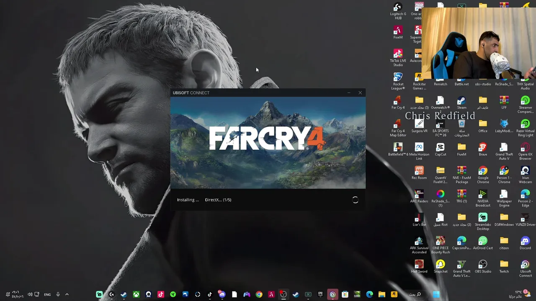
Task: Select the Logitech G HUB desktop shortcut
Action: click(x=398, y=11)
